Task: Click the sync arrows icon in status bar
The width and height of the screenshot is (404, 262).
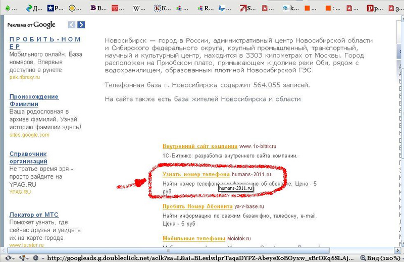Action: pos(8,258)
